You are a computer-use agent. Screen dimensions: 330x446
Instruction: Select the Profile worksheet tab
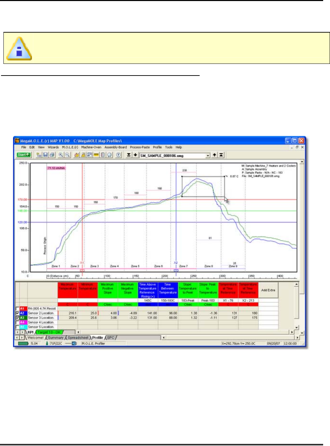[97, 338]
